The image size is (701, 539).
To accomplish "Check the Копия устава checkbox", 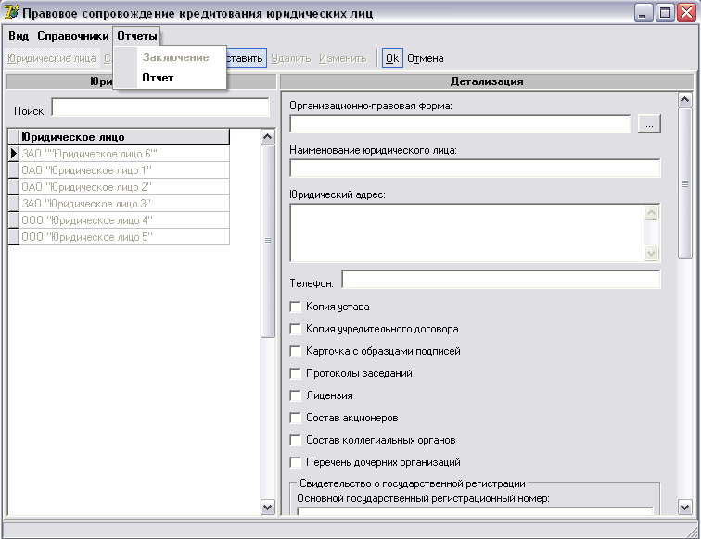I will click(x=295, y=307).
